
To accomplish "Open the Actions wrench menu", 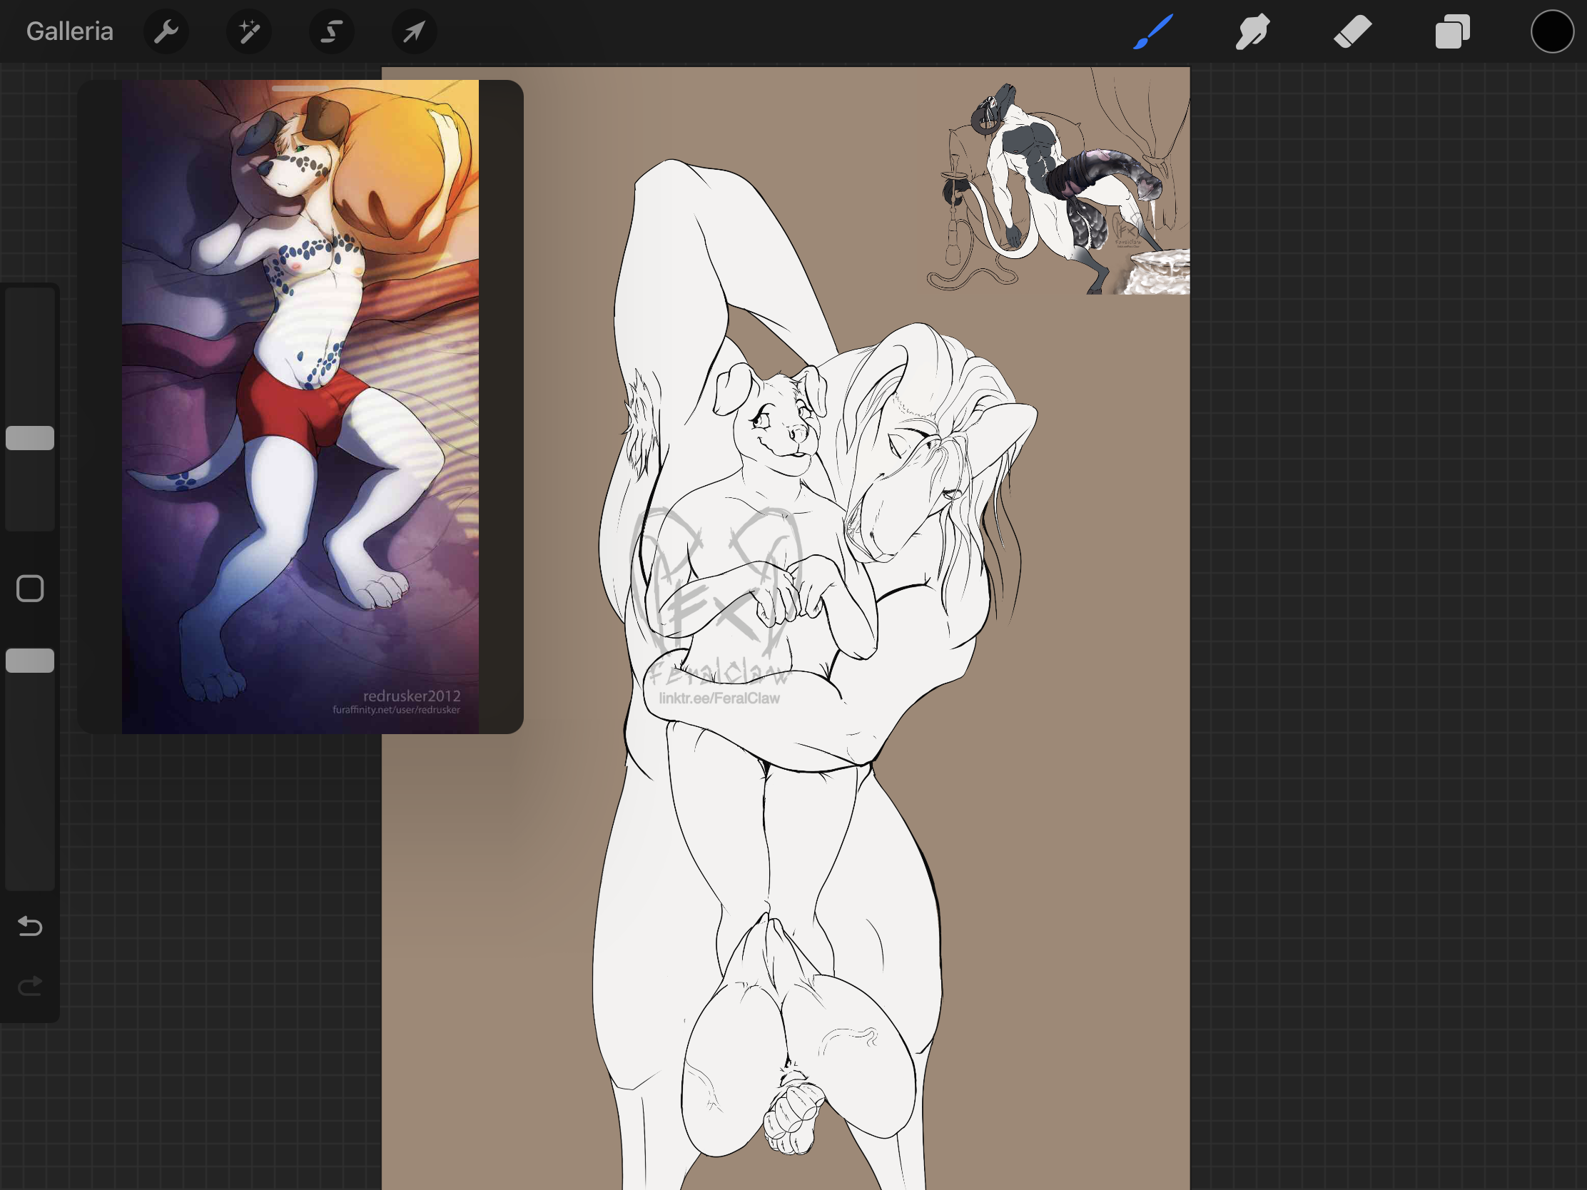I will [x=166, y=31].
